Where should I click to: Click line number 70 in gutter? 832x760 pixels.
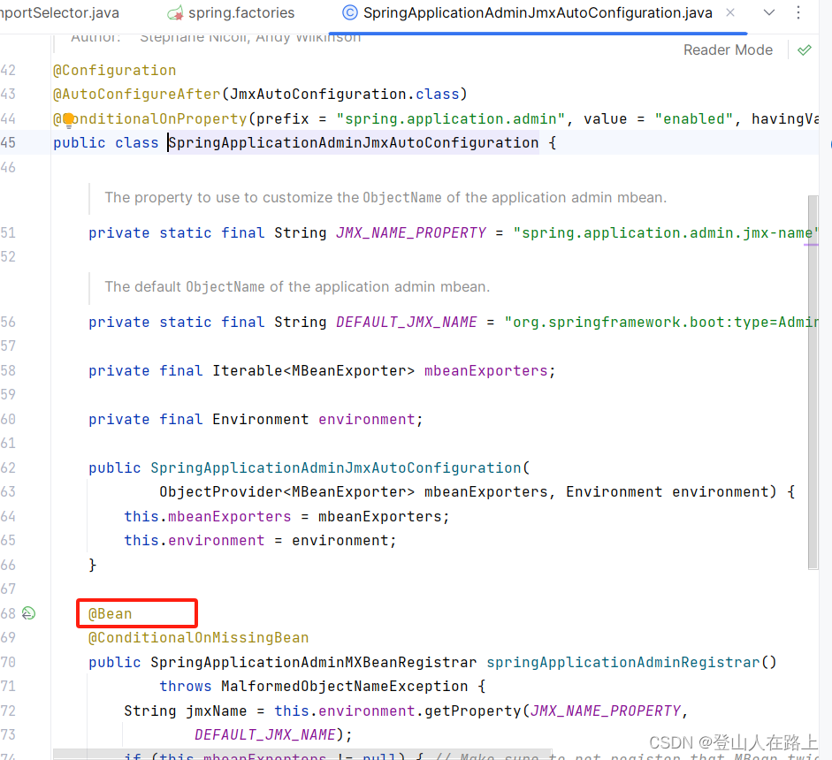(x=8, y=663)
